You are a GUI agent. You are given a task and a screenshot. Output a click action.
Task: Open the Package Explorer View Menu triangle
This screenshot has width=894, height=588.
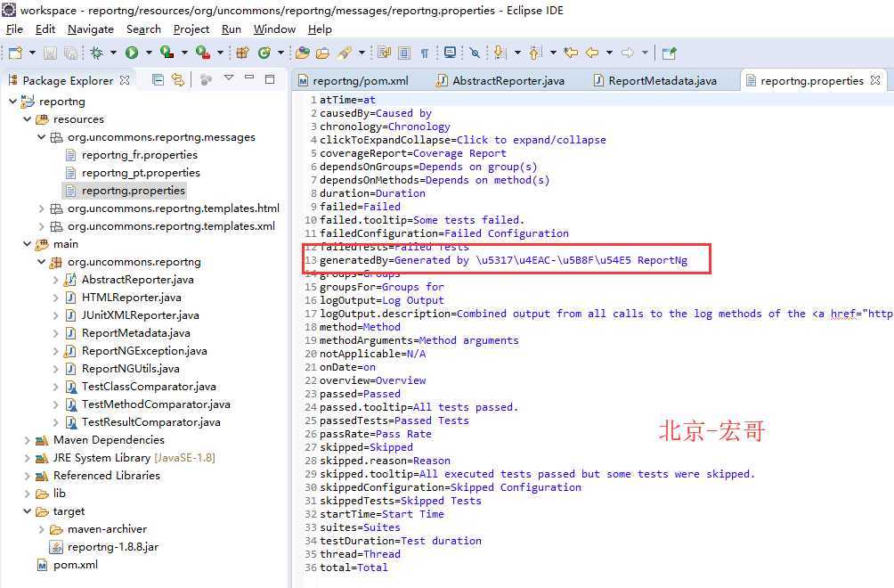(229, 78)
